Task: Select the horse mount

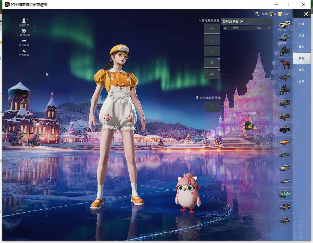Action: pyautogui.click(x=285, y=64)
